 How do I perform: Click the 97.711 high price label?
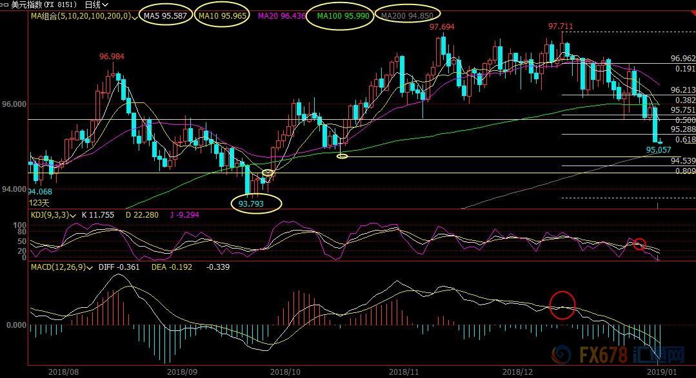pyautogui.click(x=560, y=26)
